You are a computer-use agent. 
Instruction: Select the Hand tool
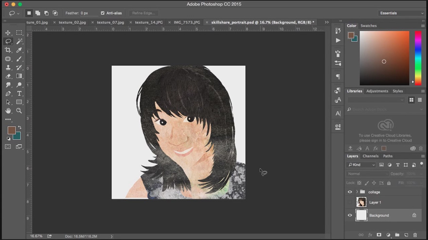(8, 111)
